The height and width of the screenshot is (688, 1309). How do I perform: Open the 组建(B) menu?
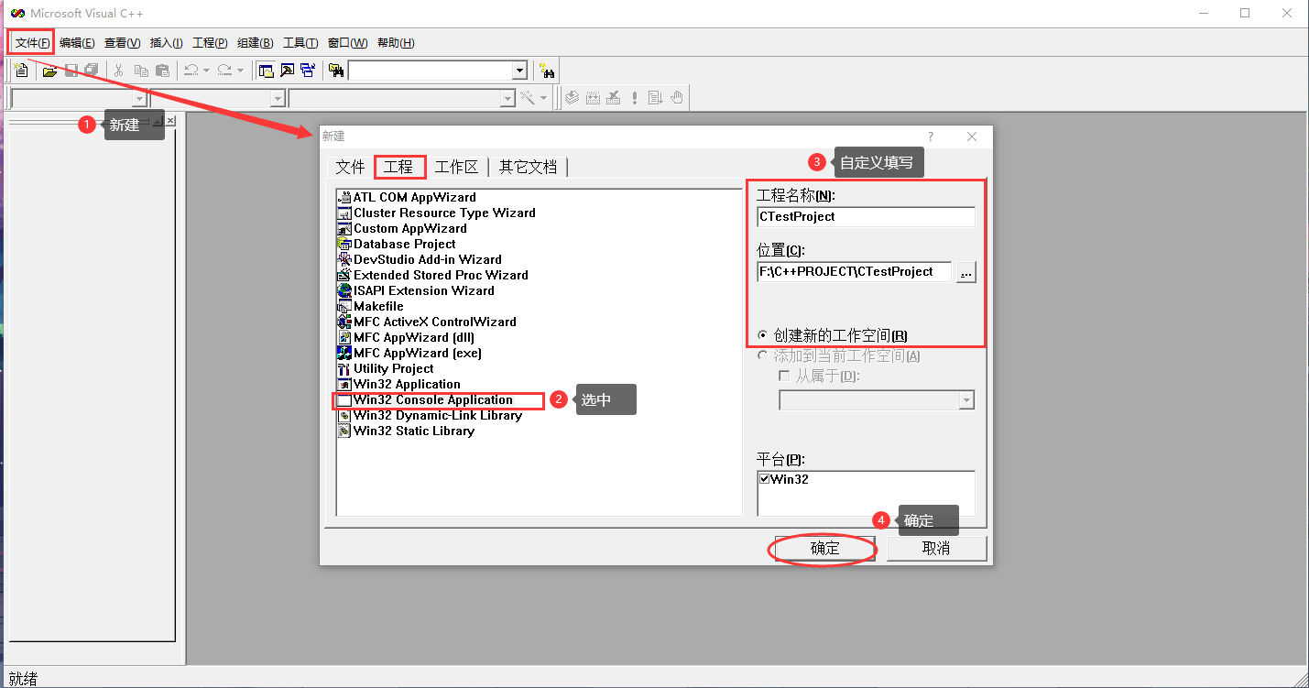click(255, 43)
